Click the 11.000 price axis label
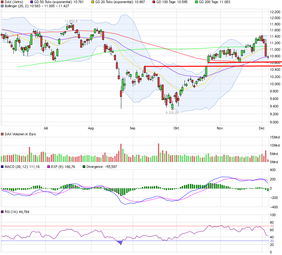The image size is (282, 255). coord(275,49)
